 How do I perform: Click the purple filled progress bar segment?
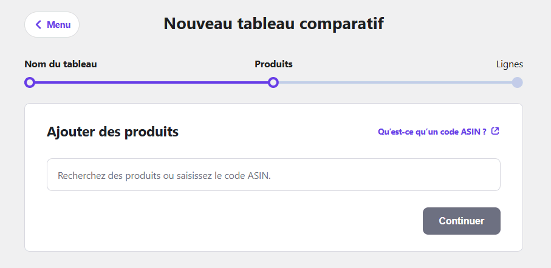[x=152, y=82]
